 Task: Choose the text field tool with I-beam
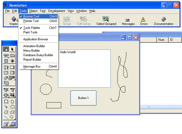6,67
